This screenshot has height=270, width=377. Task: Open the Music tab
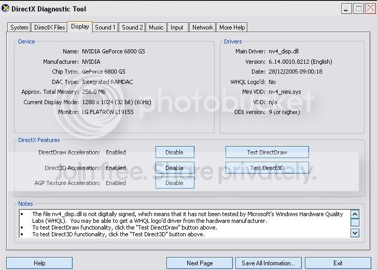(156, 27)
